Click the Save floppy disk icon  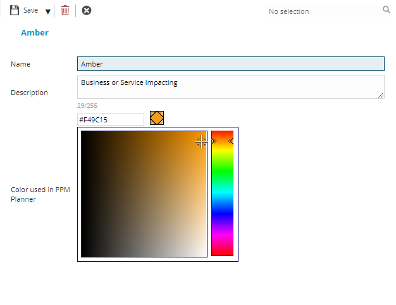coord(15,11)
